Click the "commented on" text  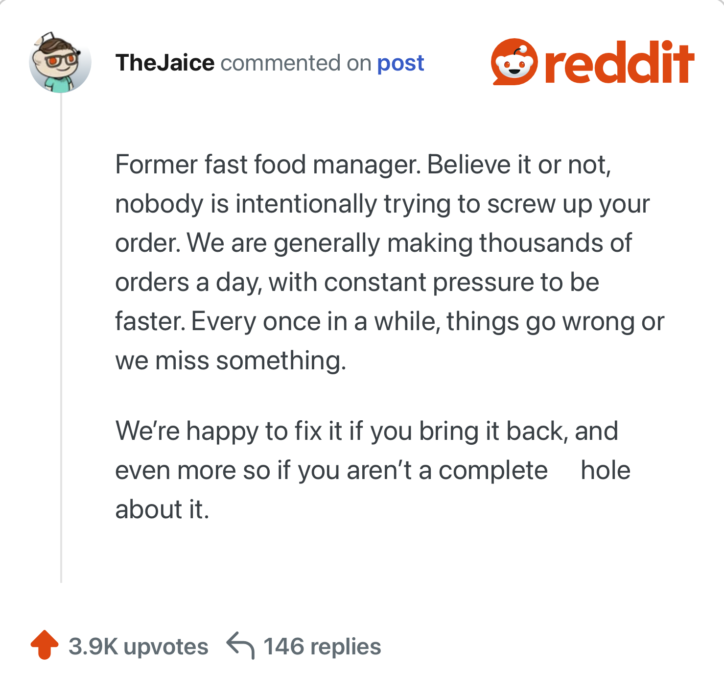tap(296, 63)
